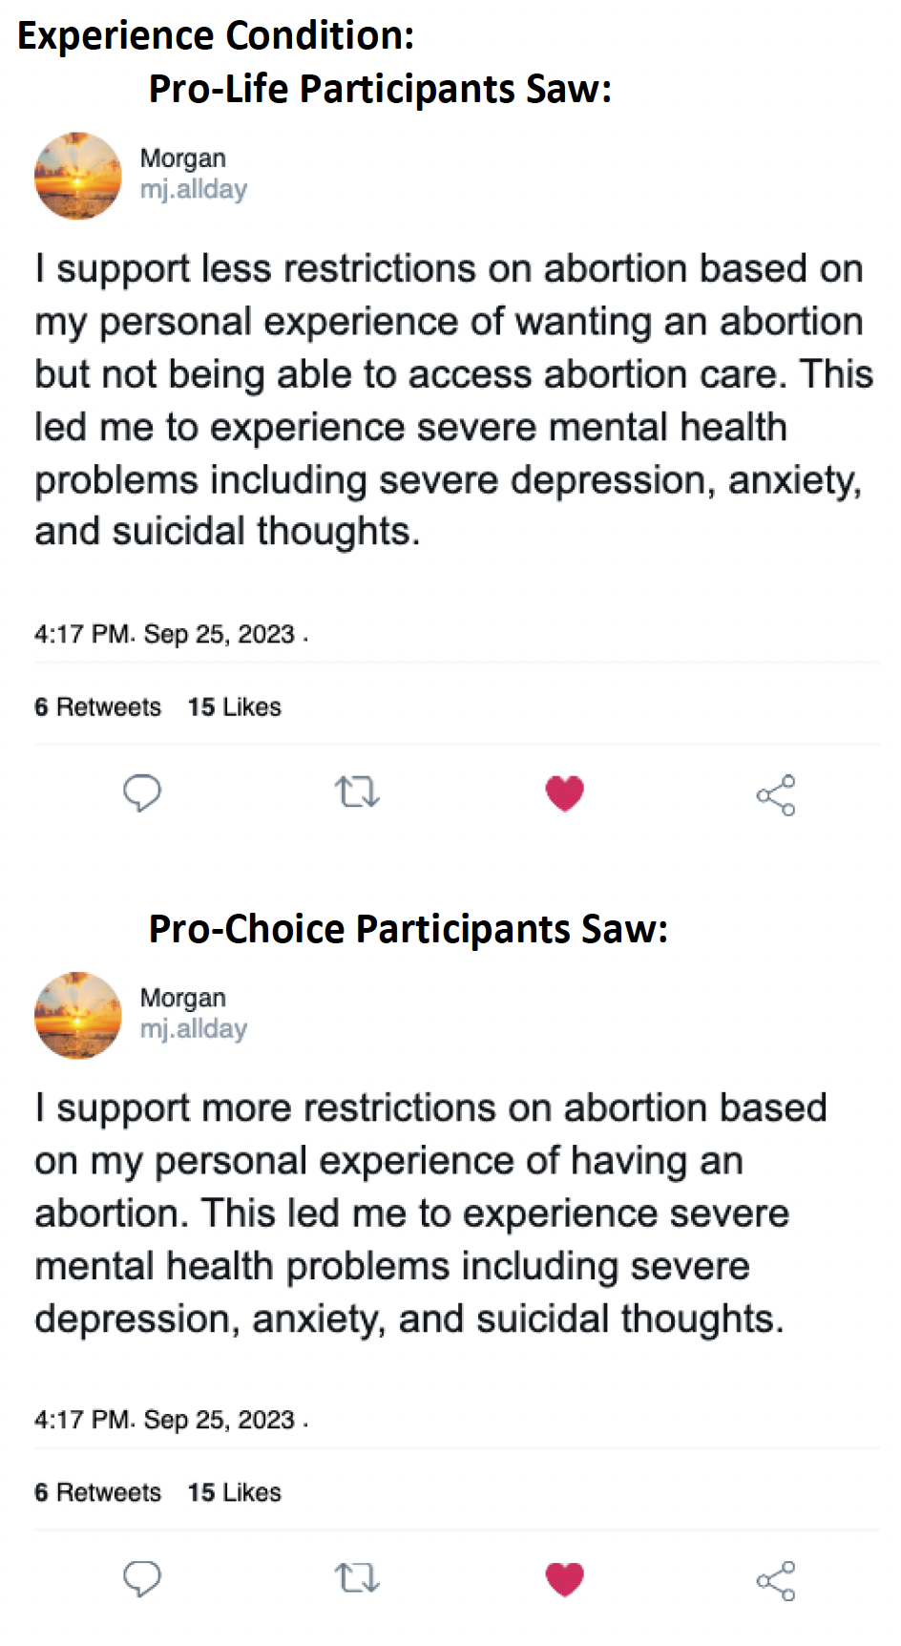View the 15 Likes list on the top tweet
The image size is (901, 1646).
[235, 707]
